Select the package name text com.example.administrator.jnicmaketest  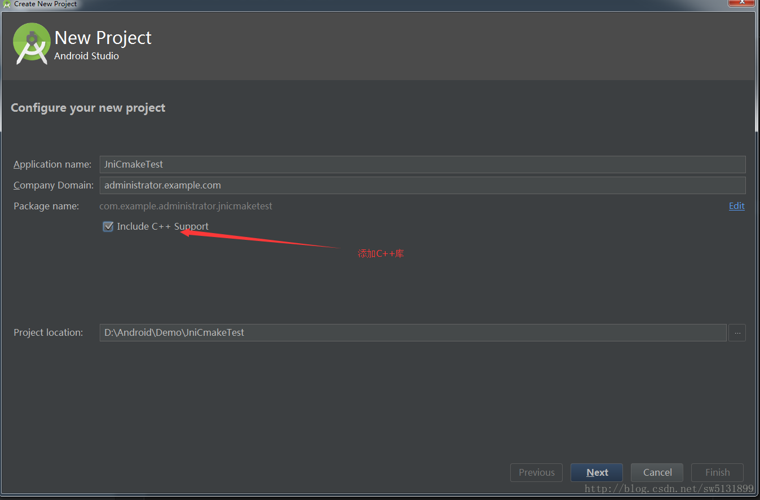[x=185, y=206]
